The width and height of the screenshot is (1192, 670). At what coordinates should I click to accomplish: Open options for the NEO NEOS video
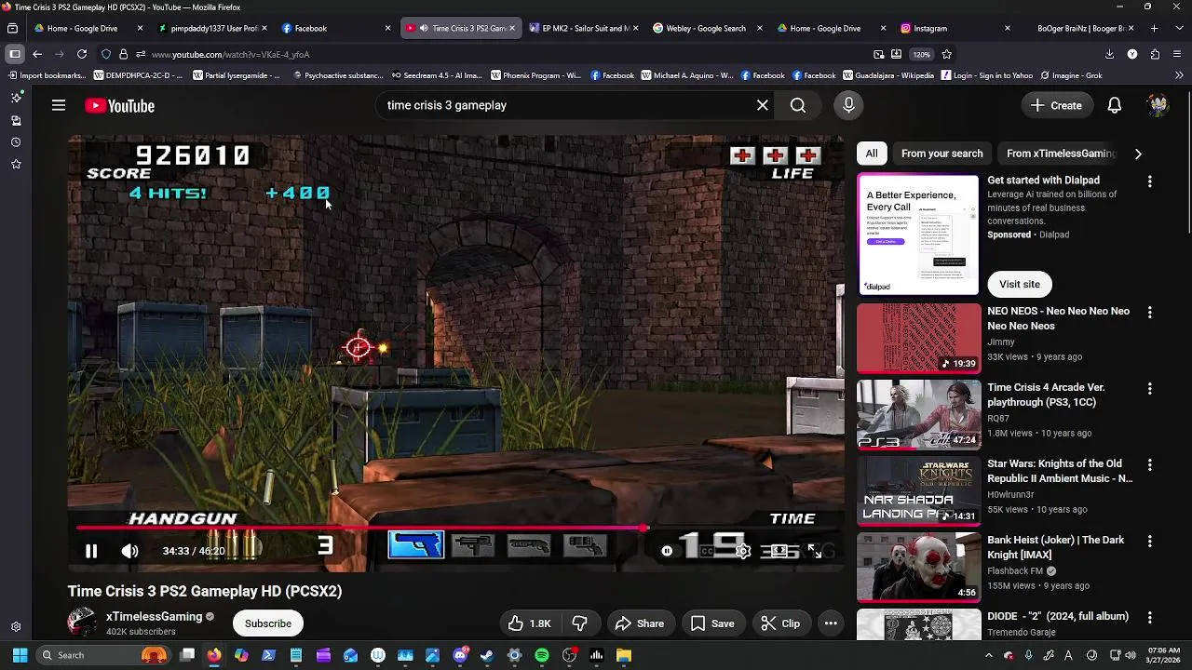tap(1149, 312)
